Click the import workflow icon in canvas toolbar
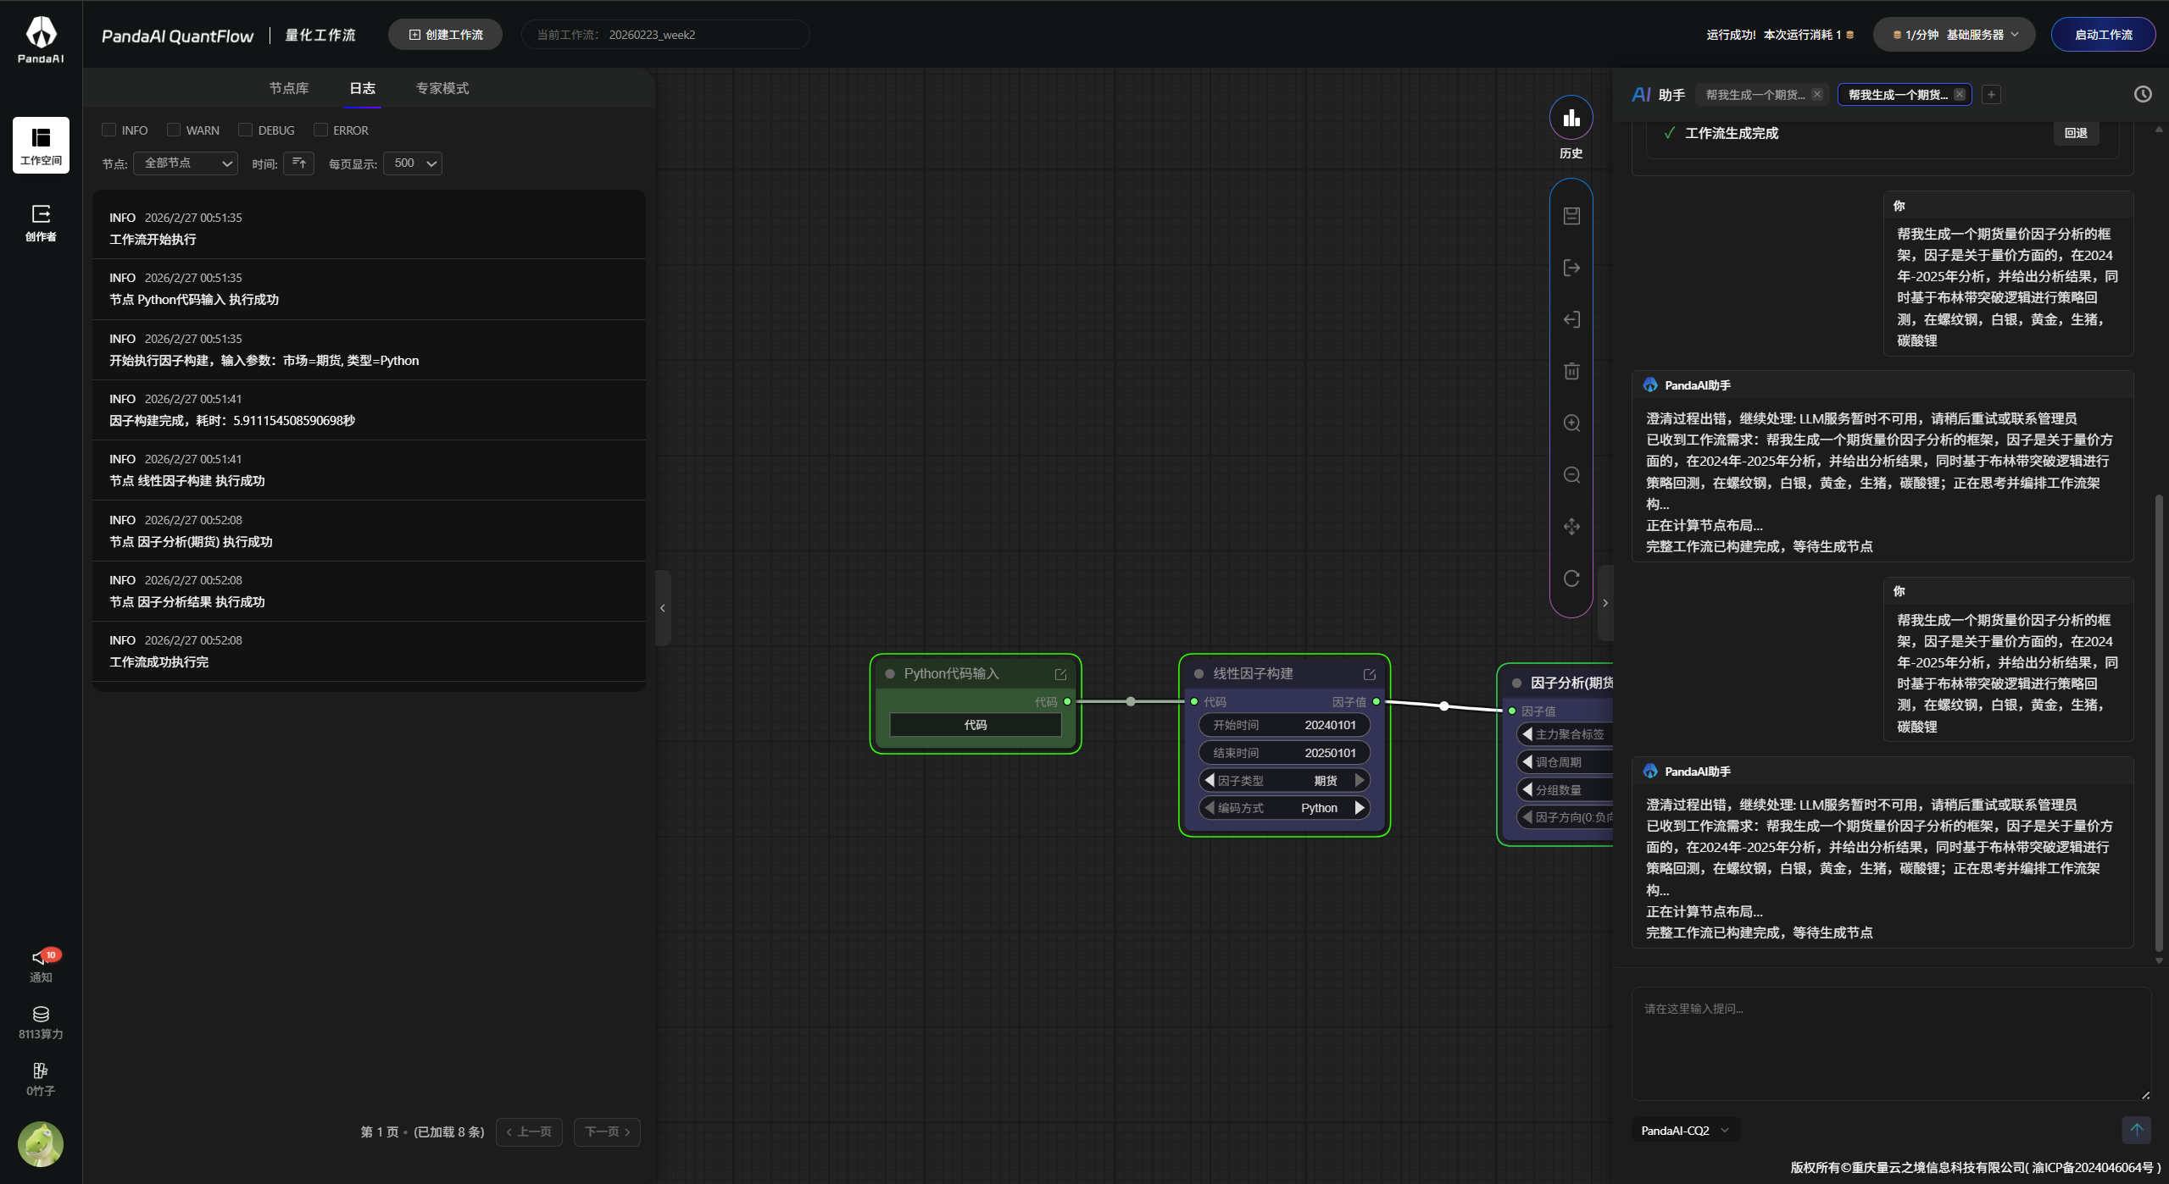The width and height of the screenshot is (2169, 1184). pos(1571,319)
